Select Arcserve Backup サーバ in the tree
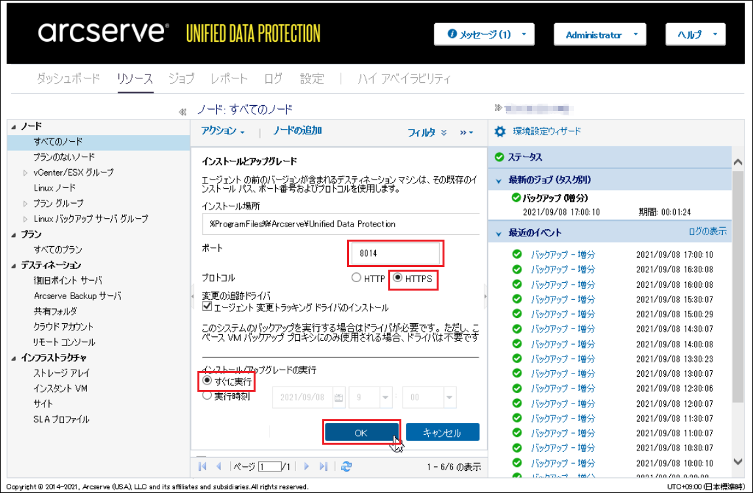This screenshot has width=753, height=493. tap(77, 296)
